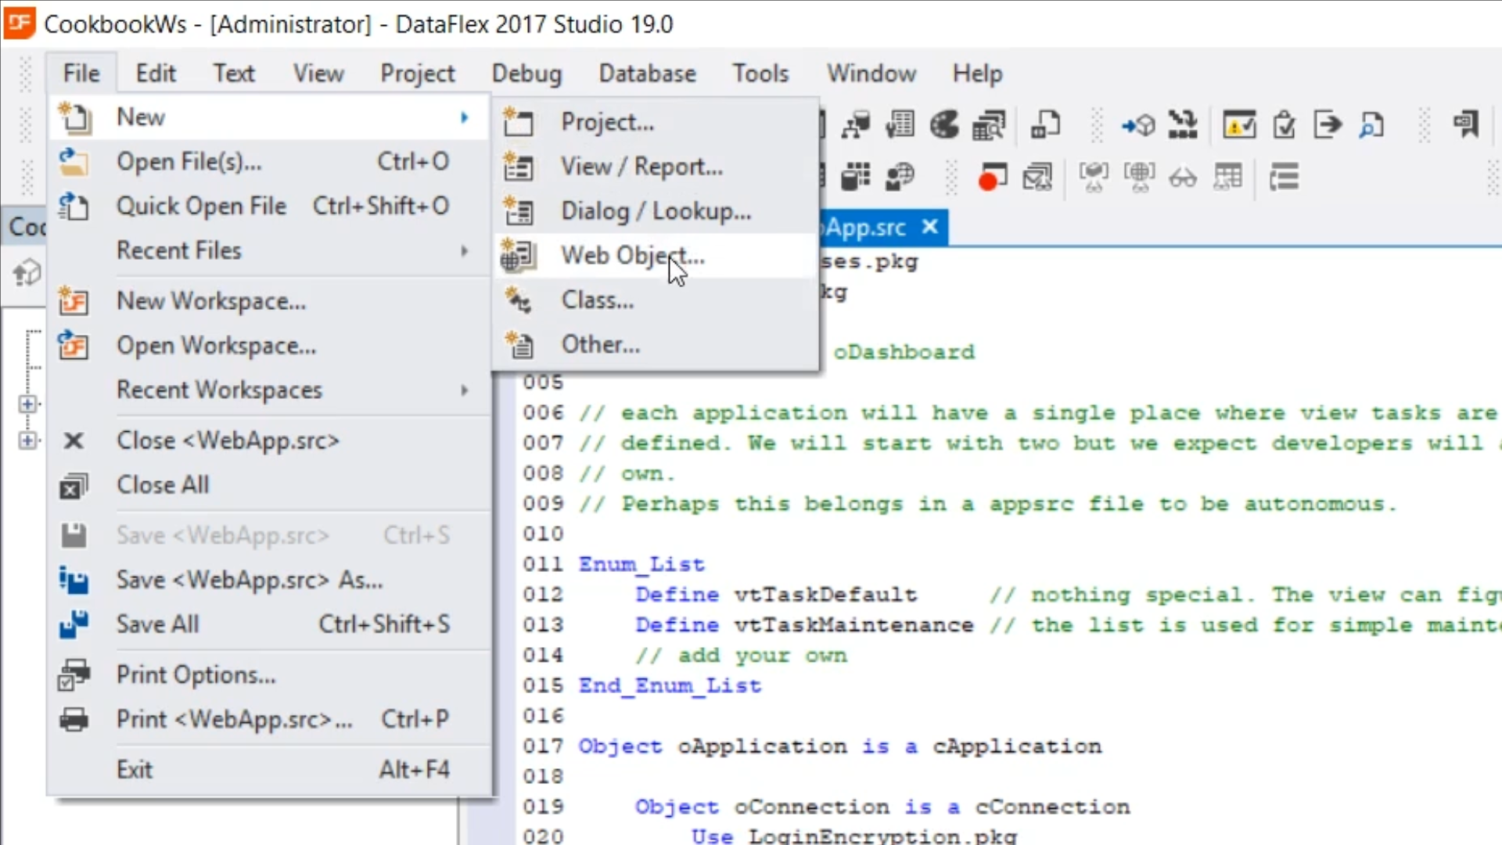
Task: Choose Open Workspace... menu entry
Action: pyautogui.click(x=216, y=345)
